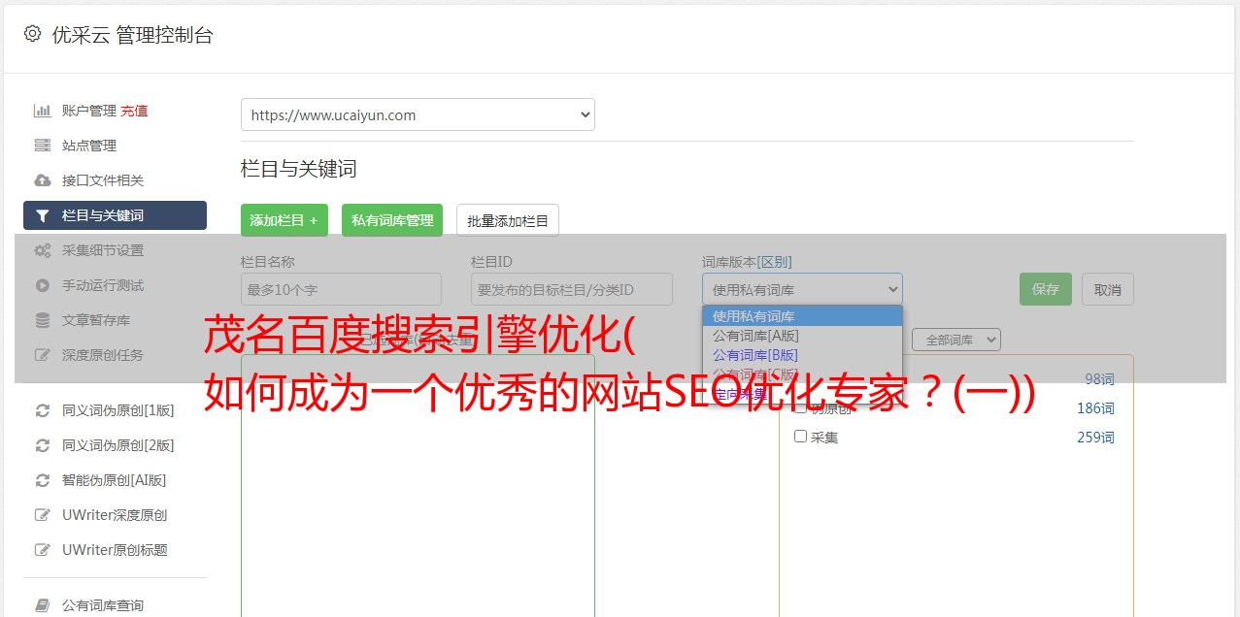The height and width of the screenshot is (617, 1240).
Task: Choose 公有词库[B版] option
Action: 802,355
